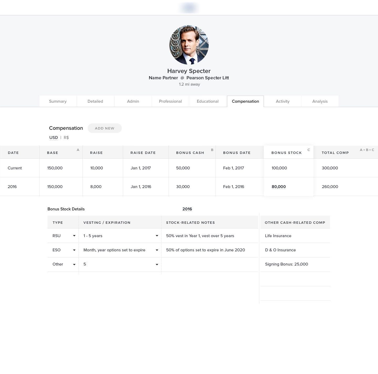Viewport: 378px width, 374px height.
Task: Click the Pearson Specter Litt firm name
Action: (x=208, y=78)
